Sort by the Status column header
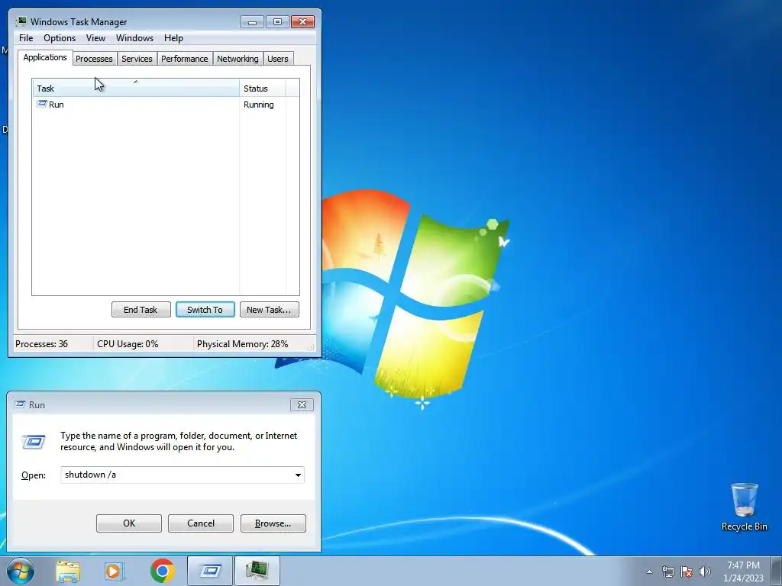782x586 pixels. click(263, 89)
